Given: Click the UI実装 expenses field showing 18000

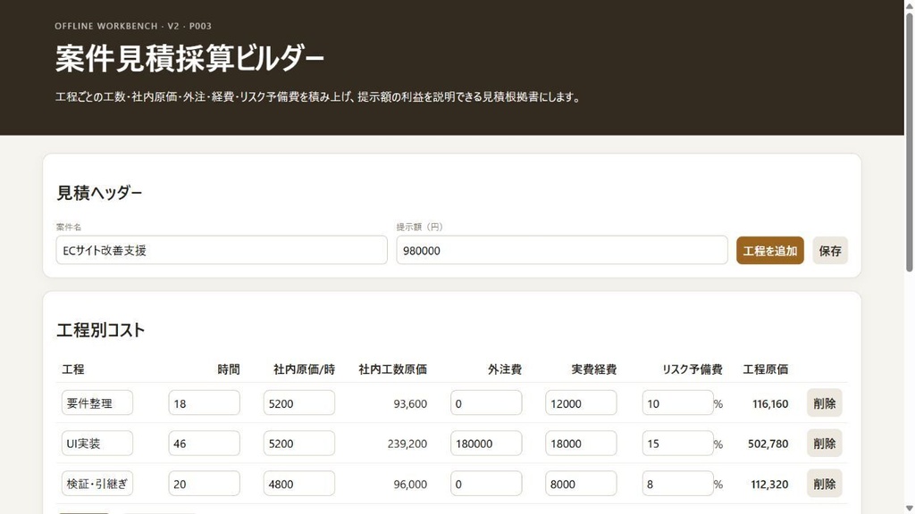Looking at the screenshot, I should [581, 443].
